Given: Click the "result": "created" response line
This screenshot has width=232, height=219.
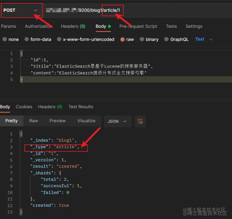Looking at the screenshot, I should [56, 166].
